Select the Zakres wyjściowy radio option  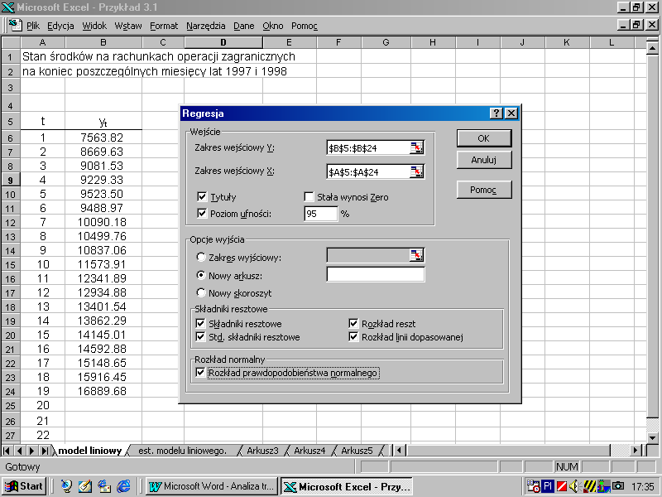click(x=201, y=258)
